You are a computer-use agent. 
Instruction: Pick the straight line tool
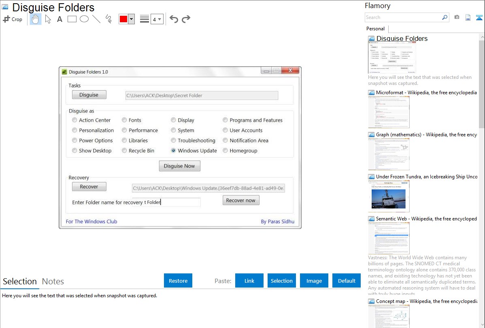[x=96, y=19]
